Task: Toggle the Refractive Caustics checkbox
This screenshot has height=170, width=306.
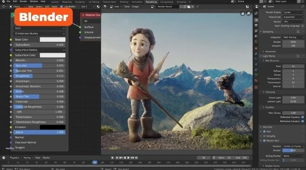Action: tap(303, 121)
